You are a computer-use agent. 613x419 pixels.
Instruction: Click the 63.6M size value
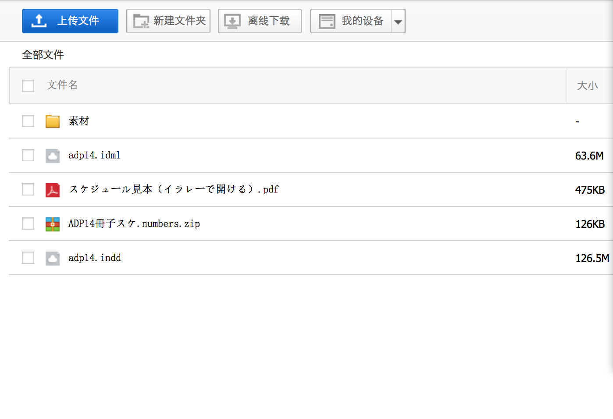(x=589, y=156)
